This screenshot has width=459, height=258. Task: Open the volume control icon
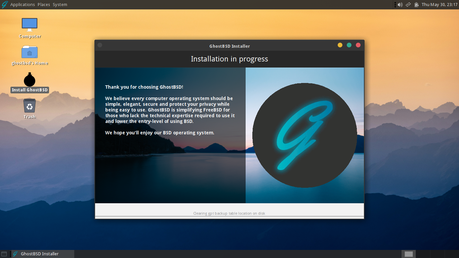(x=400, y=5)
